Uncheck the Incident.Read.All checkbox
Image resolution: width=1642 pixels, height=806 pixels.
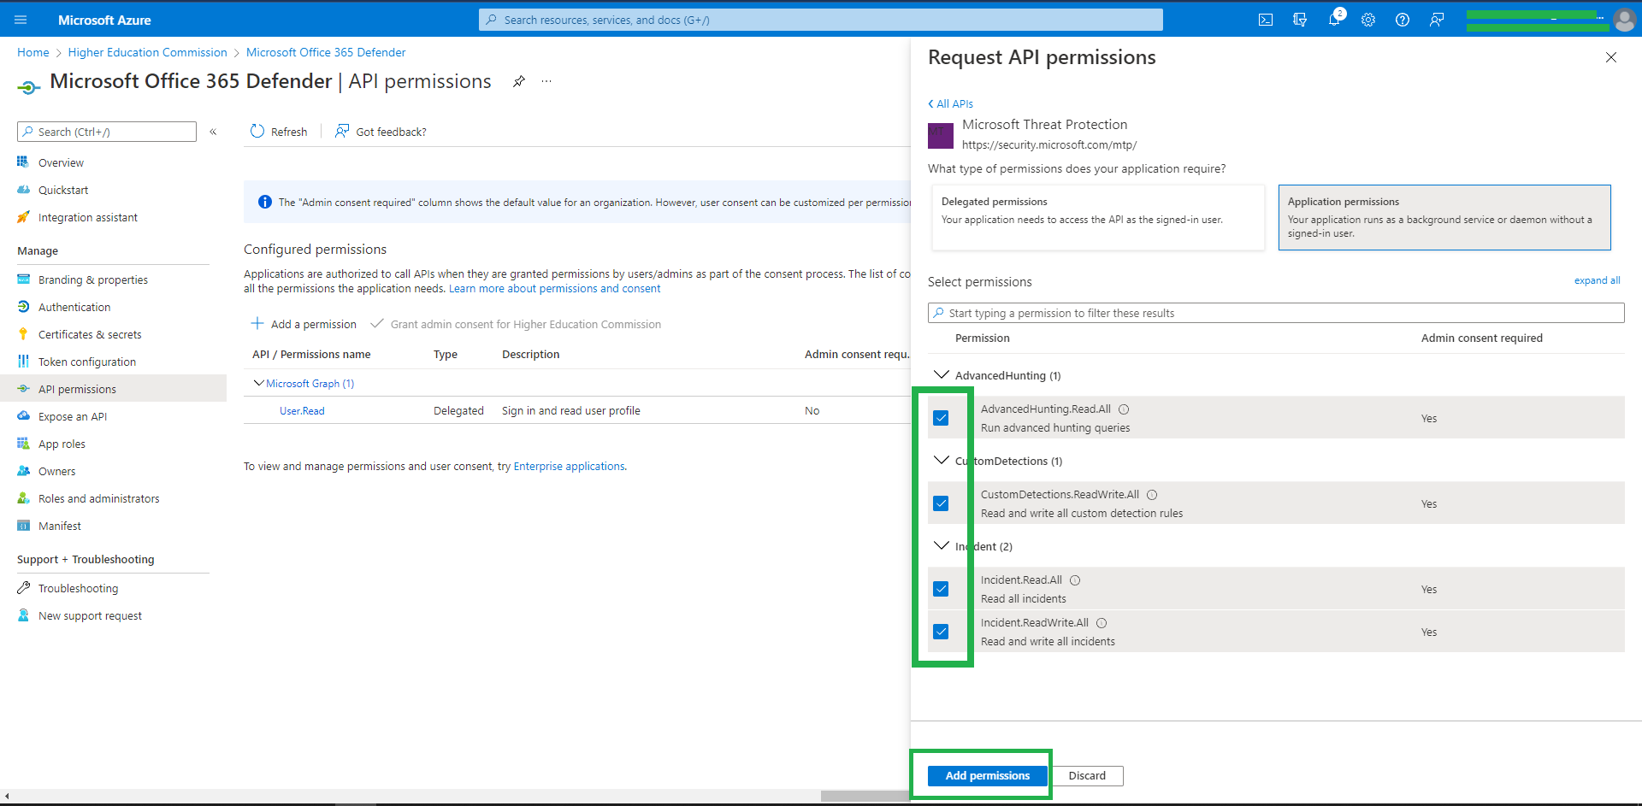[x=941, y=589]
